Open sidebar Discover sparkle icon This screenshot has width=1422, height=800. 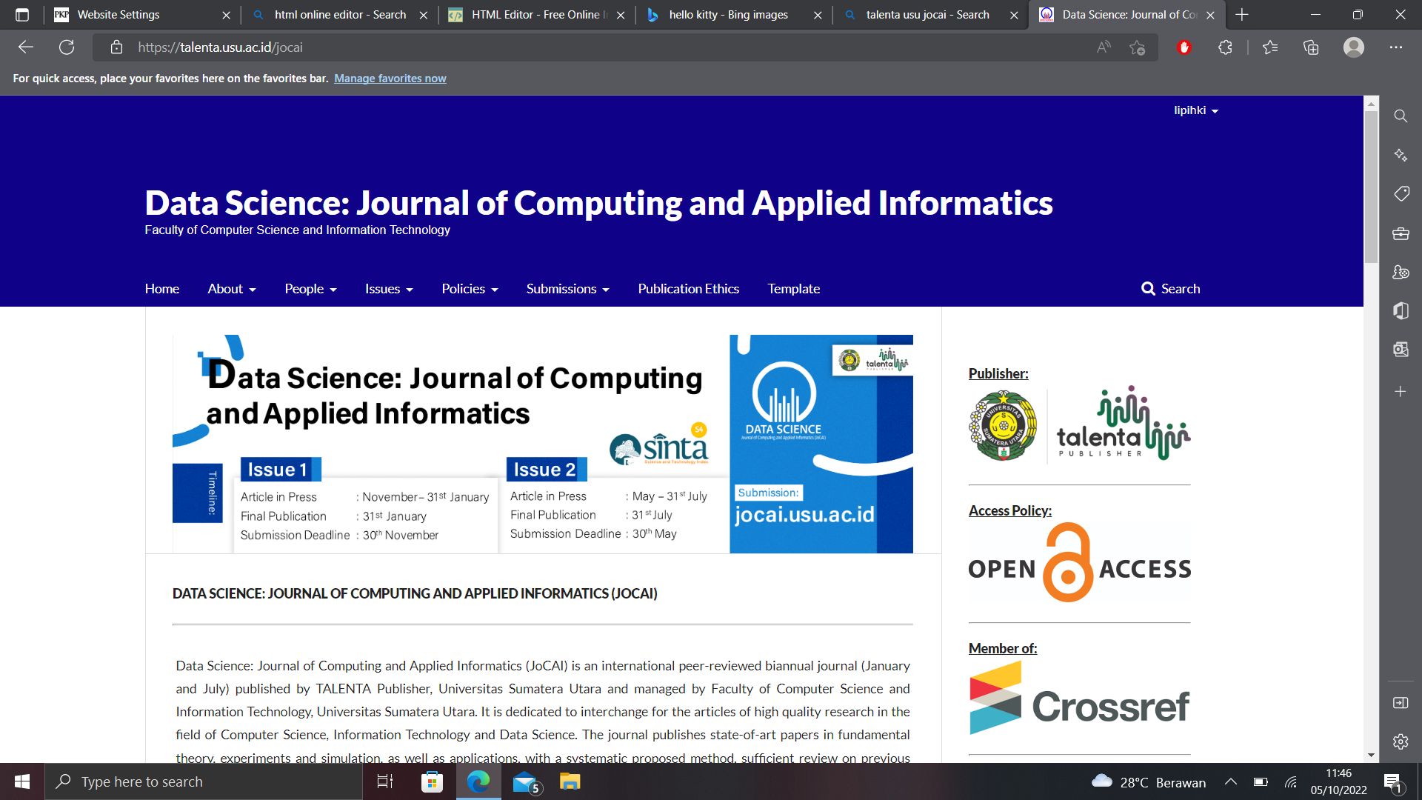pos(1401,155)
